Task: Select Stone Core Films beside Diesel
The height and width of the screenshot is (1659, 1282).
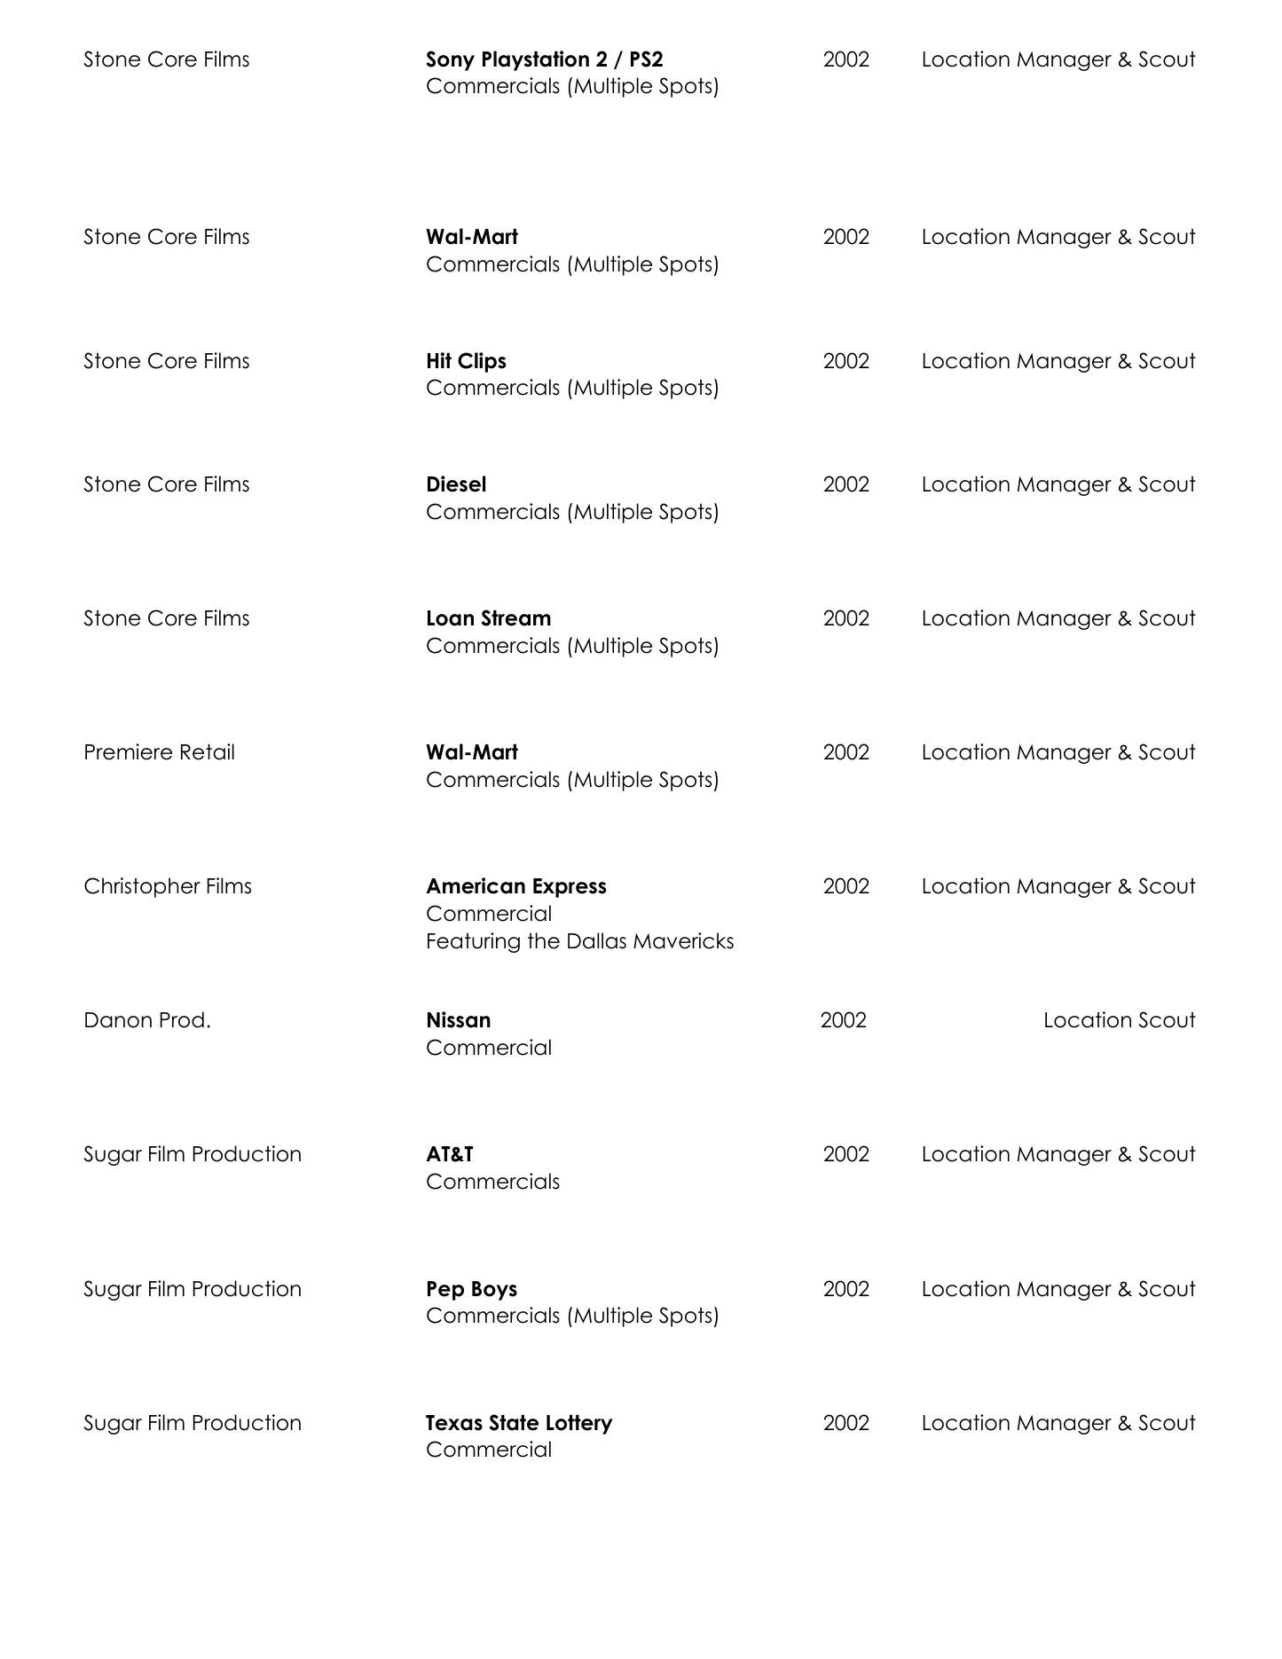Action: pyautogui.click(x=166, y=484)
